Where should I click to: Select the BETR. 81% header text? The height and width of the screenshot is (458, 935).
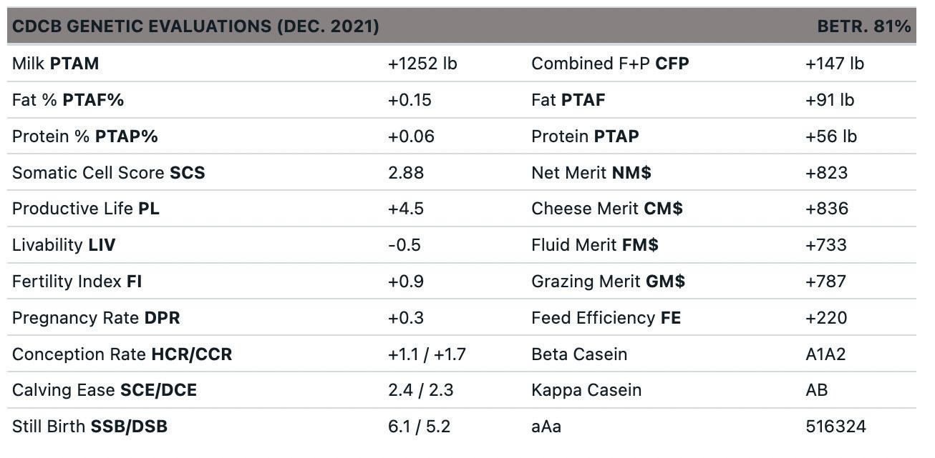pos(863,26)
